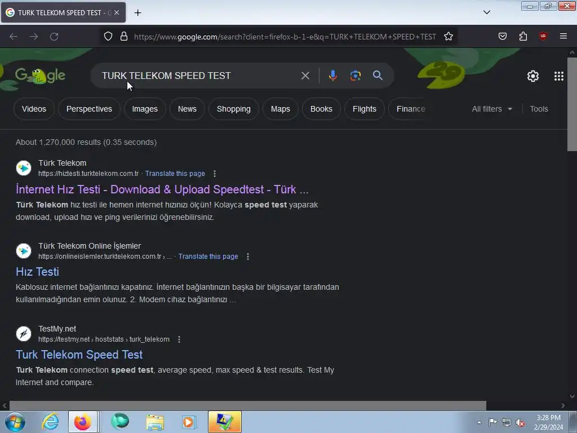Viewport: 577px width, 433px height.
Task: Save page to Pocket
Action: pyautogui.click(x=503, y=36)
